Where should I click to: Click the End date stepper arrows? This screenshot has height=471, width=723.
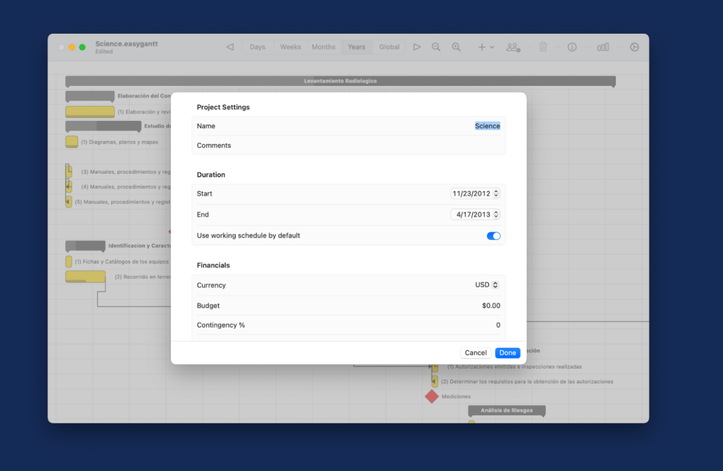496,214
